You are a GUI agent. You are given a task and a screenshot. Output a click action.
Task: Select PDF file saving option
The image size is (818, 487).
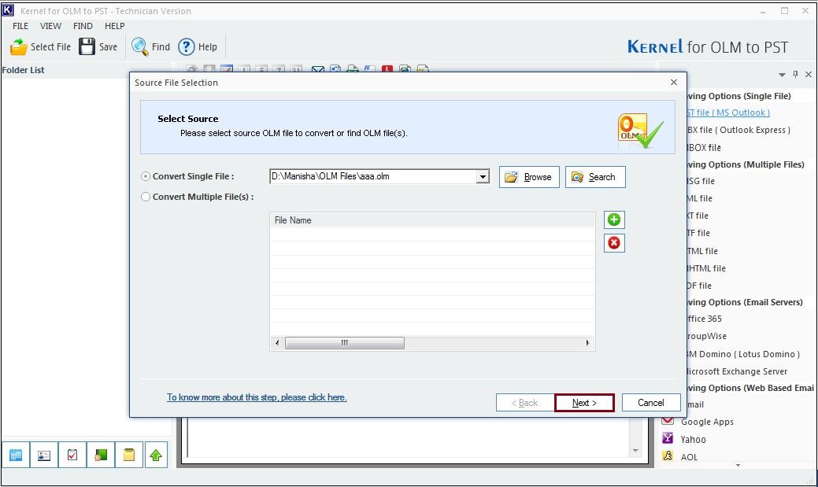(x=700, y=286)
